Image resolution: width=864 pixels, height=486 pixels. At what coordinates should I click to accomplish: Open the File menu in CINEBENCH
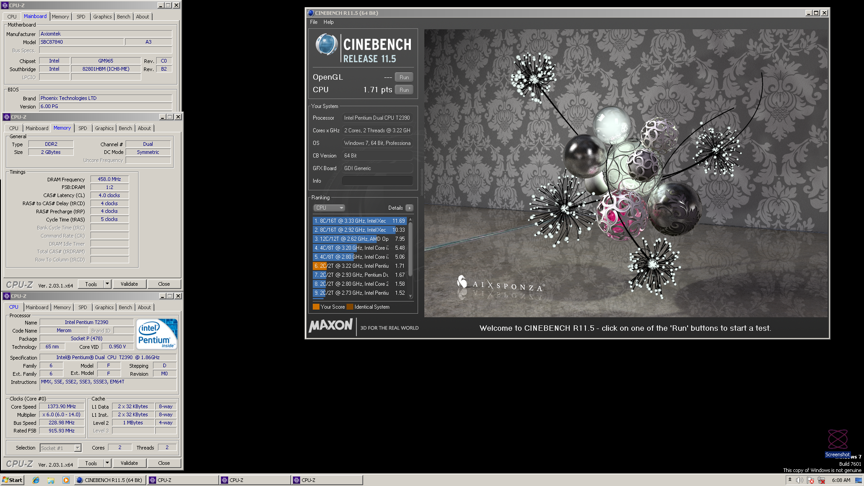point(314,22)
